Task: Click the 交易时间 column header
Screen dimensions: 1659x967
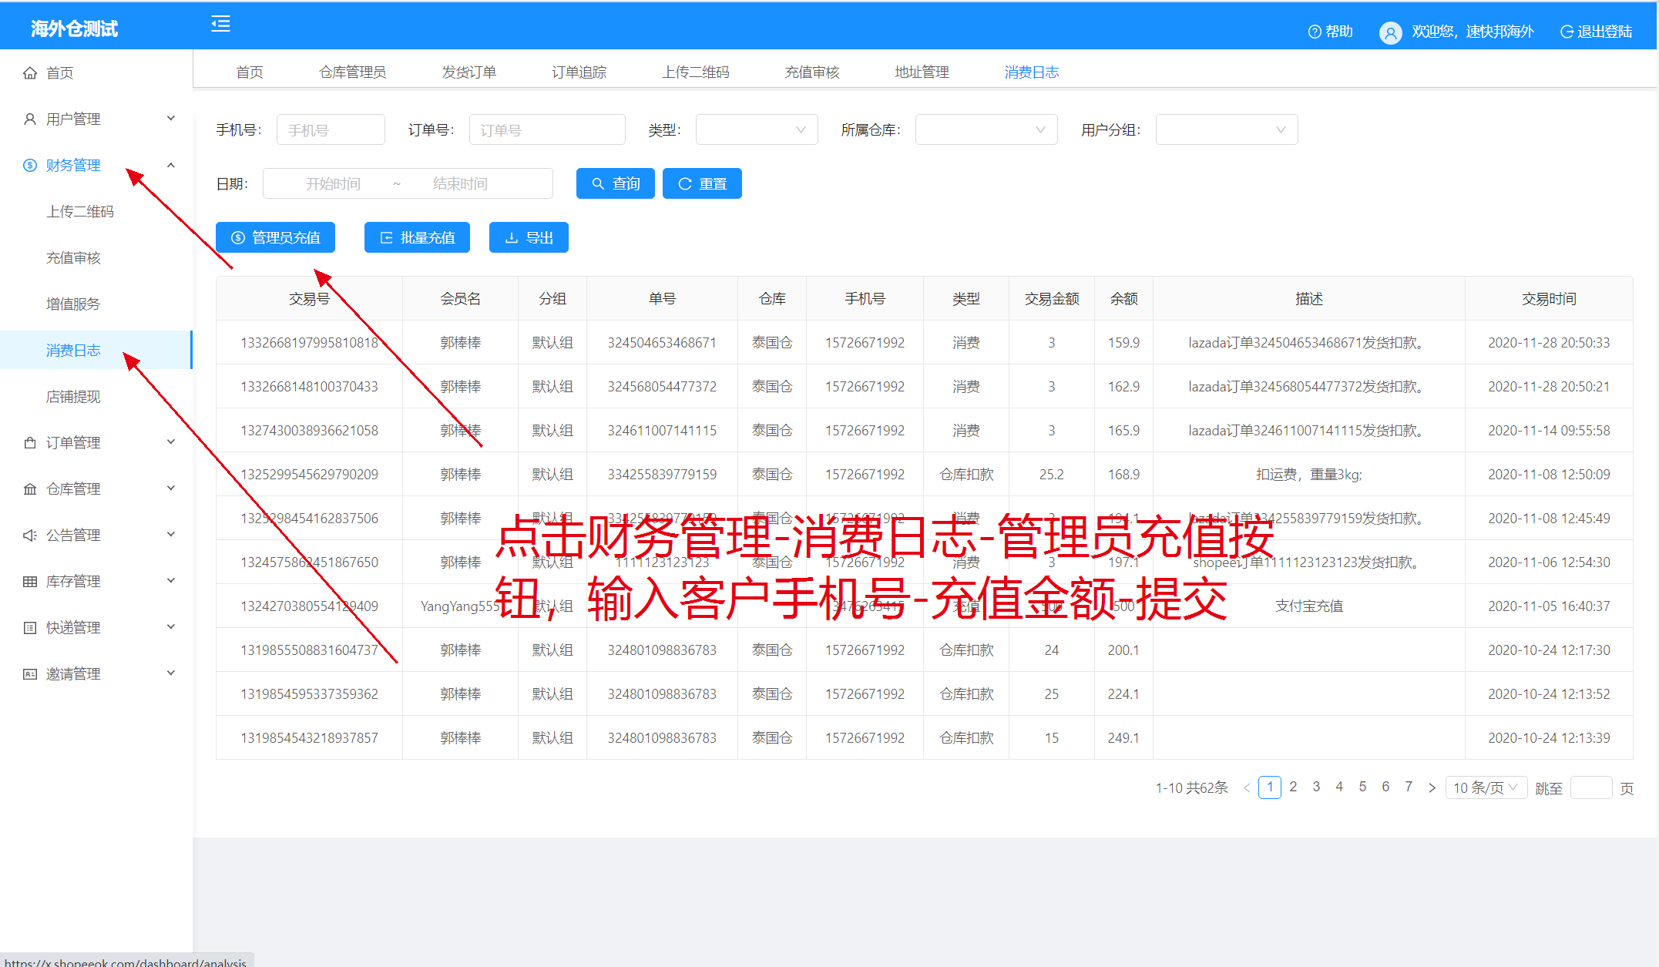Action: click(1549, 298)
